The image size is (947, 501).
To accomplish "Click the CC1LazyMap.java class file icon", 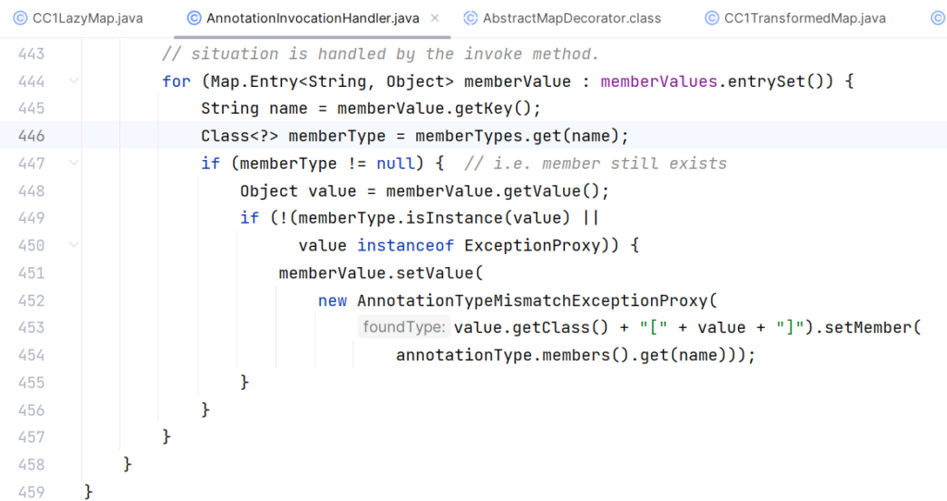I will tap(19, 18).
